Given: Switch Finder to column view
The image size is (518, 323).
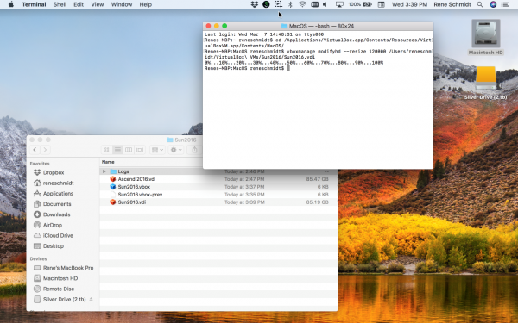Looking at the screenshot, I should coord(129,150).
